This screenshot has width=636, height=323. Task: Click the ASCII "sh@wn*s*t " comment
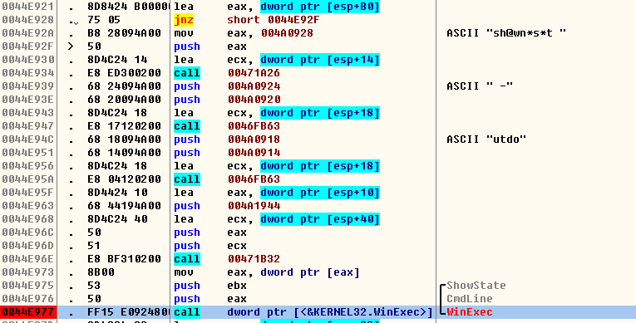[506, 33]
